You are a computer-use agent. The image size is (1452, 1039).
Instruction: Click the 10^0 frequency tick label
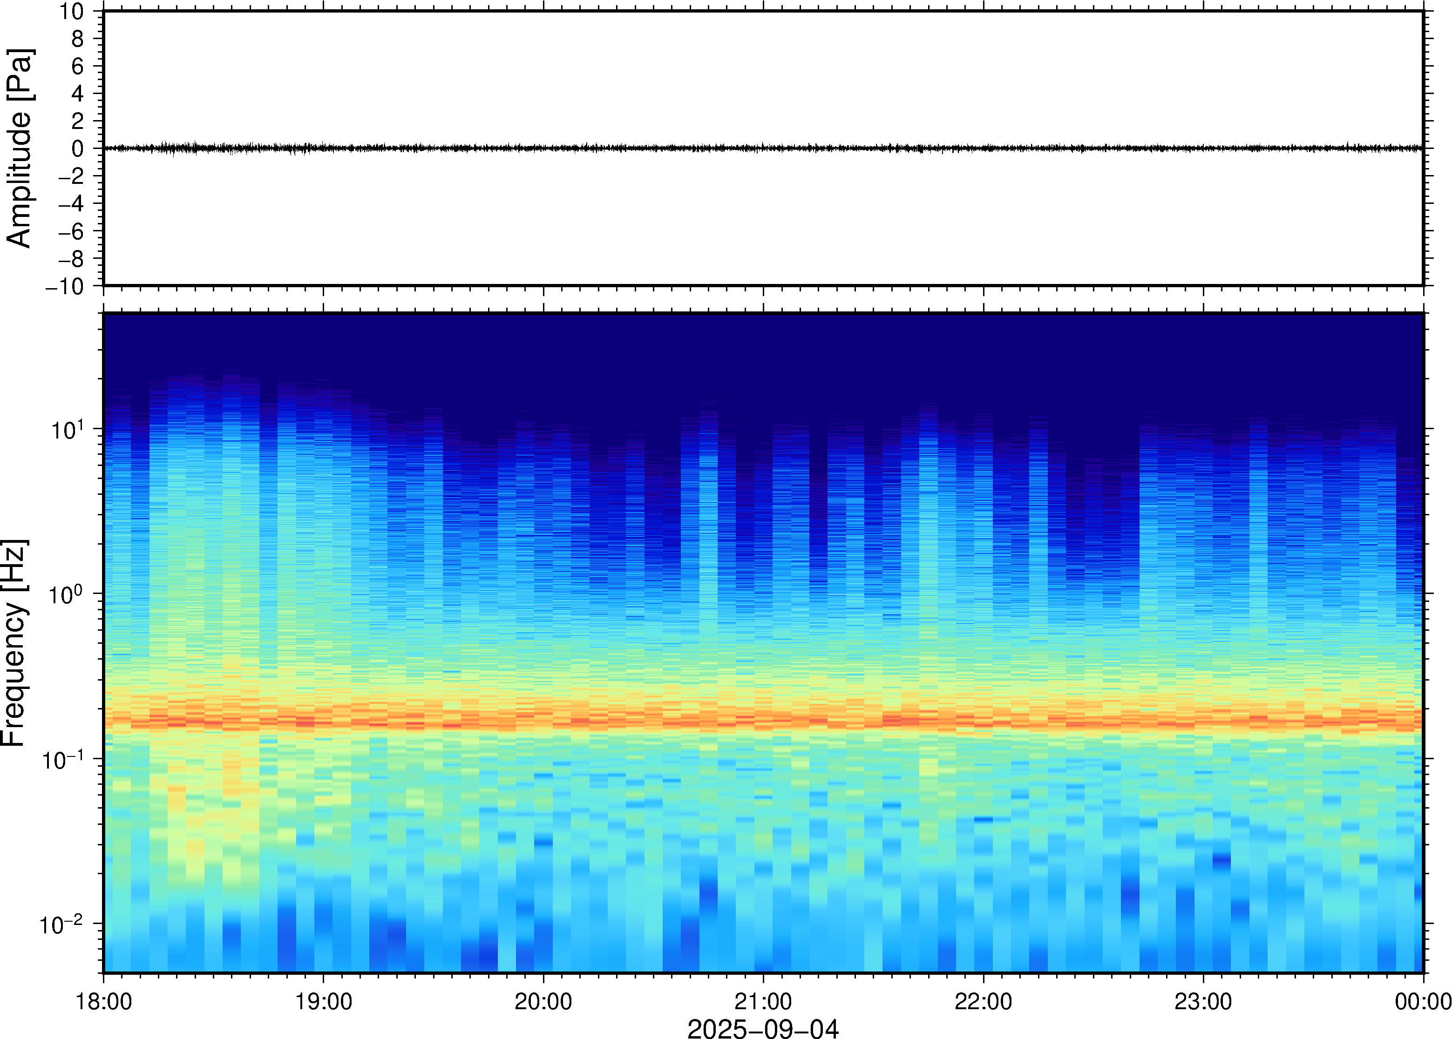point(67,594)
